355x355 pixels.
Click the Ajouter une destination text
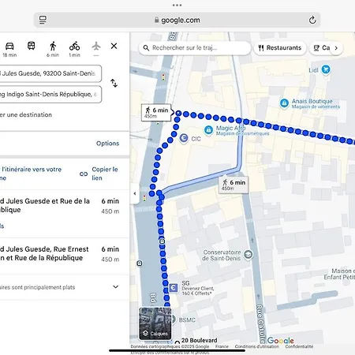point(26,114)
